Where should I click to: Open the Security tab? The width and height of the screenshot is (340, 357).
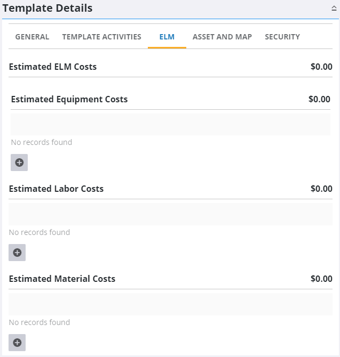[x=282, y=37]
